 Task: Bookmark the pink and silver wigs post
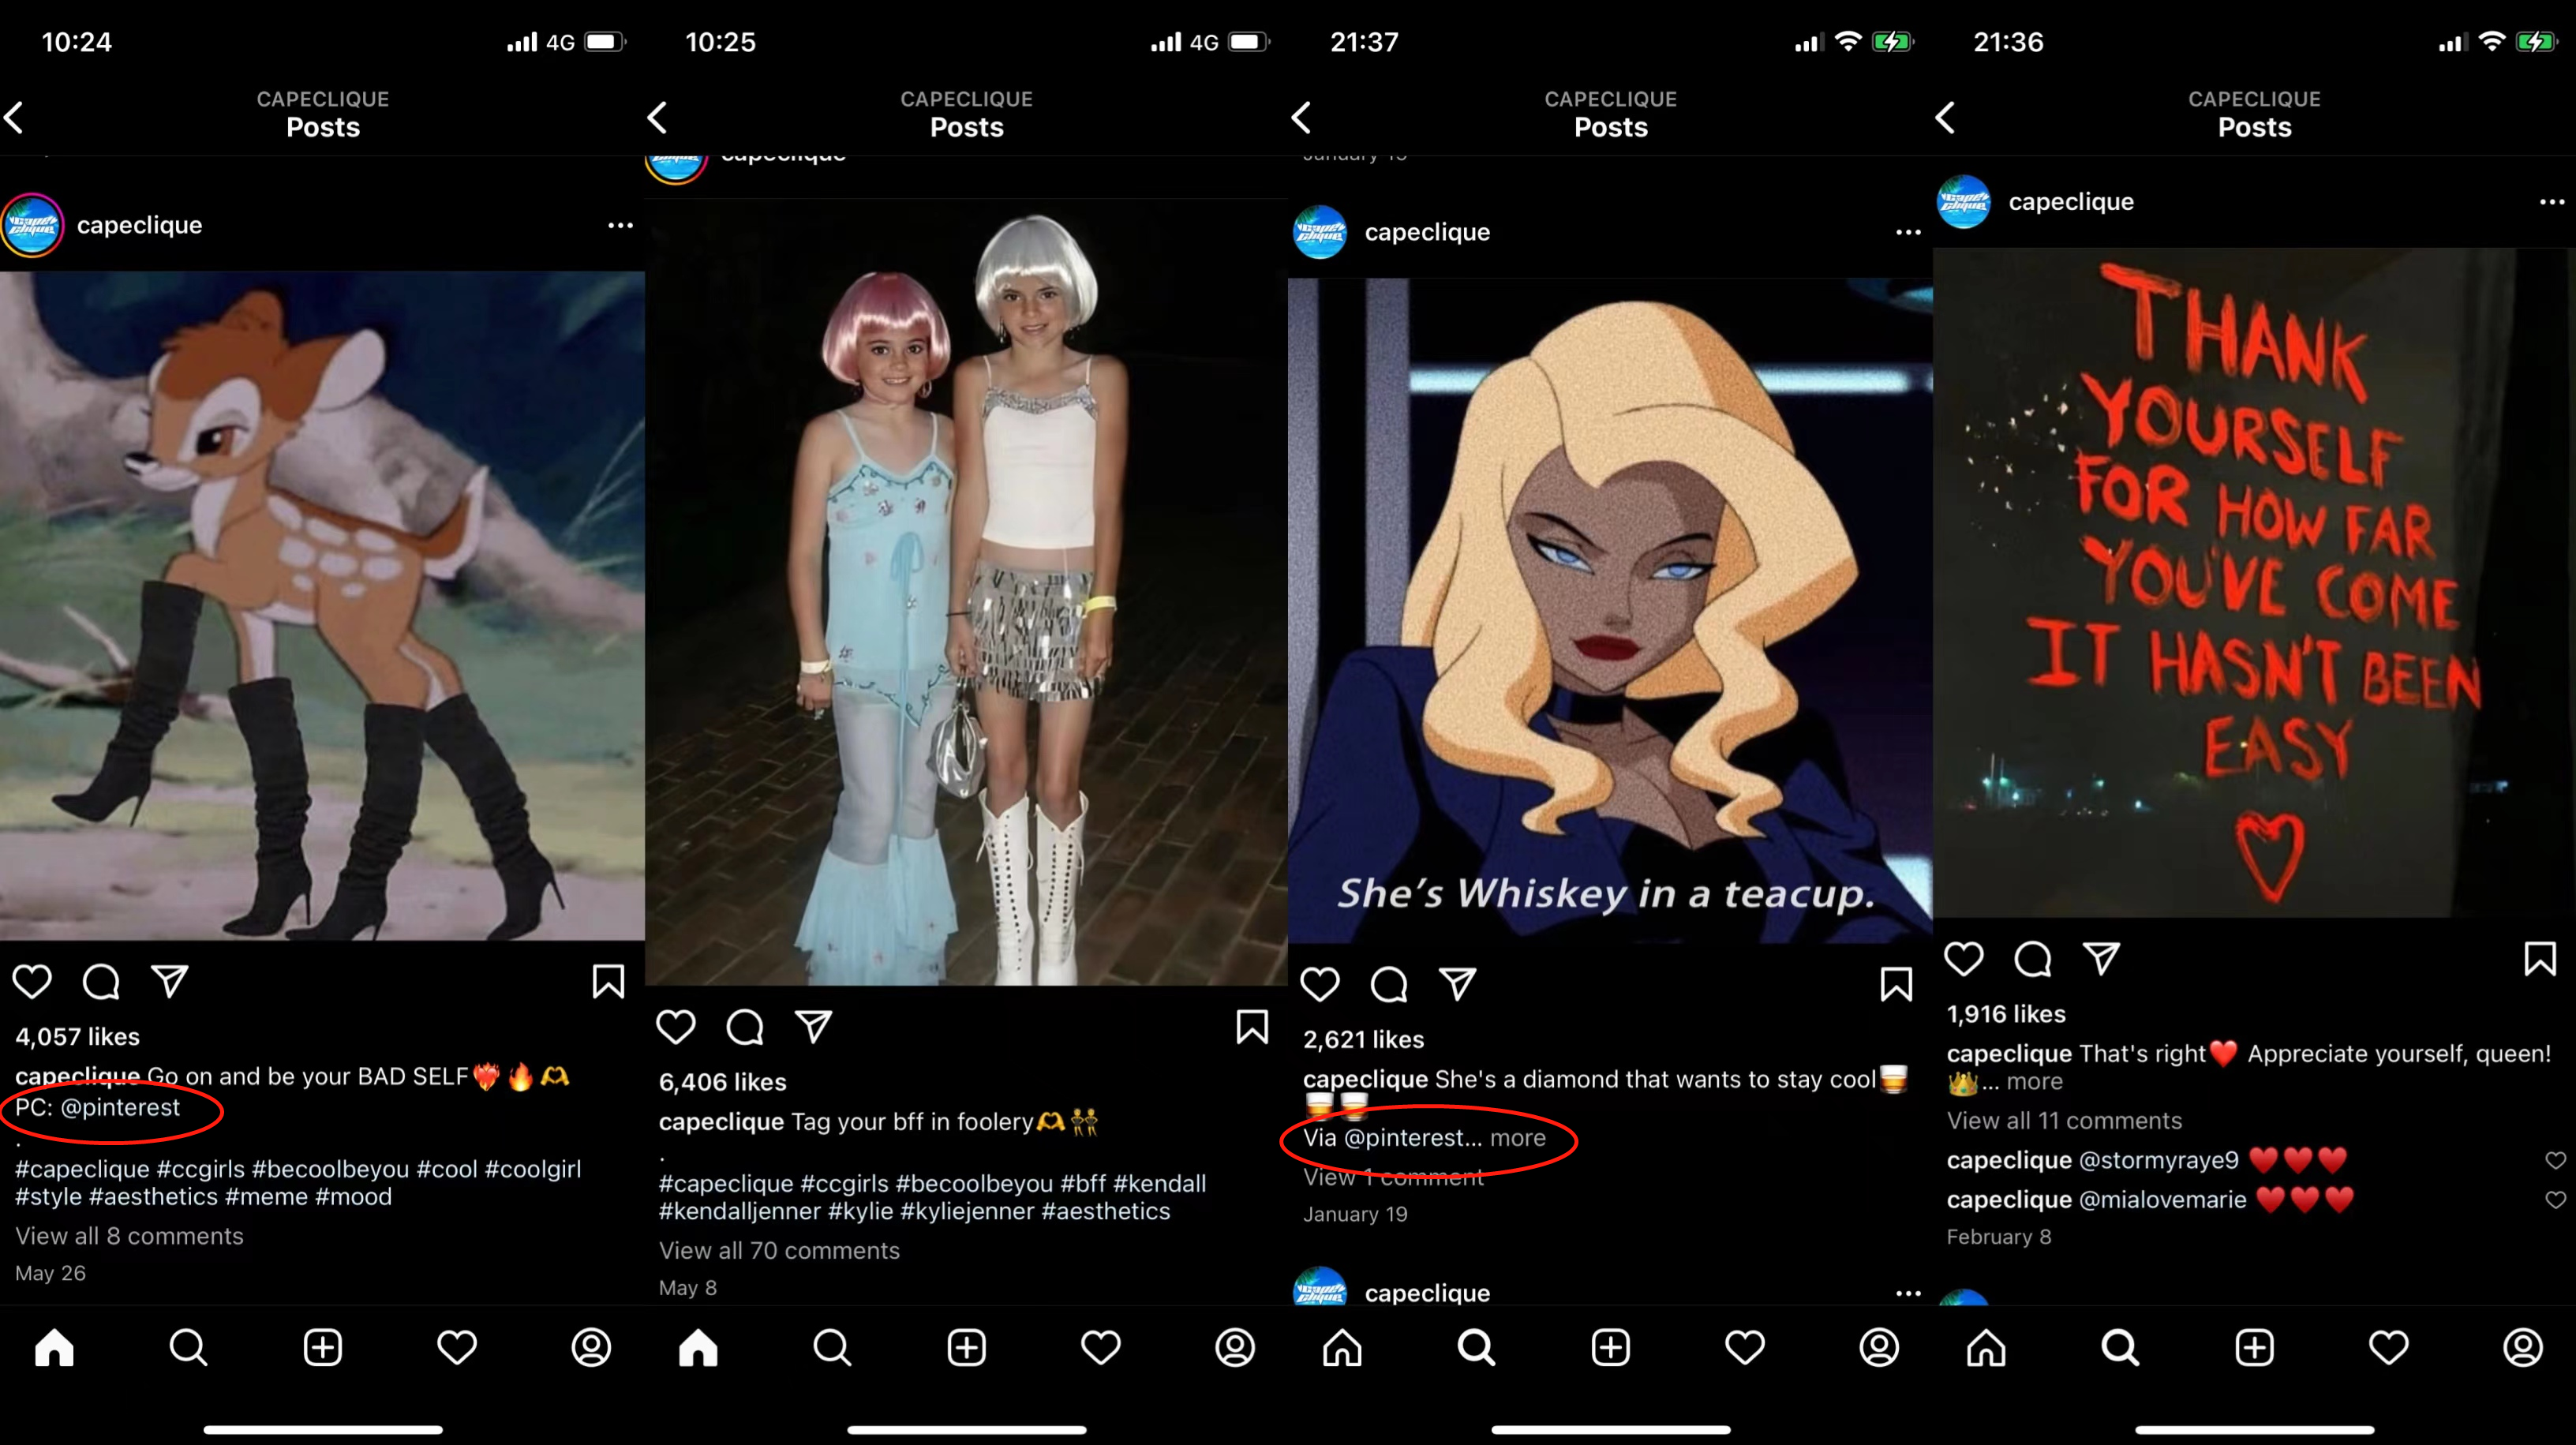[1252, 1026]
